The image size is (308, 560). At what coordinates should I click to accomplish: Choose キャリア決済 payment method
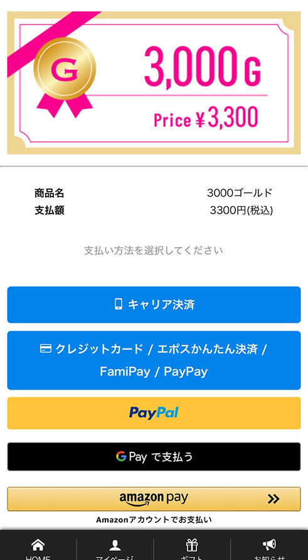click(x=154, y=305)
